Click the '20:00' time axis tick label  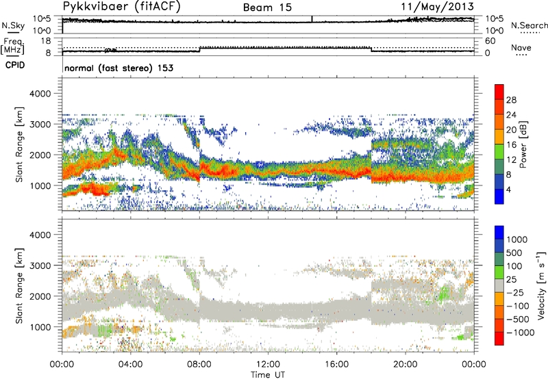406,365
